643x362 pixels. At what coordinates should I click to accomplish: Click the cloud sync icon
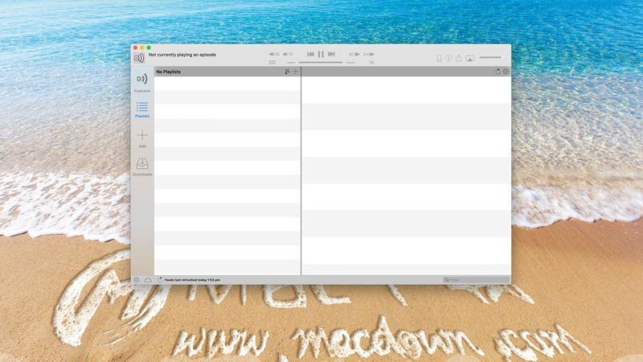click(x=148, y=280)
